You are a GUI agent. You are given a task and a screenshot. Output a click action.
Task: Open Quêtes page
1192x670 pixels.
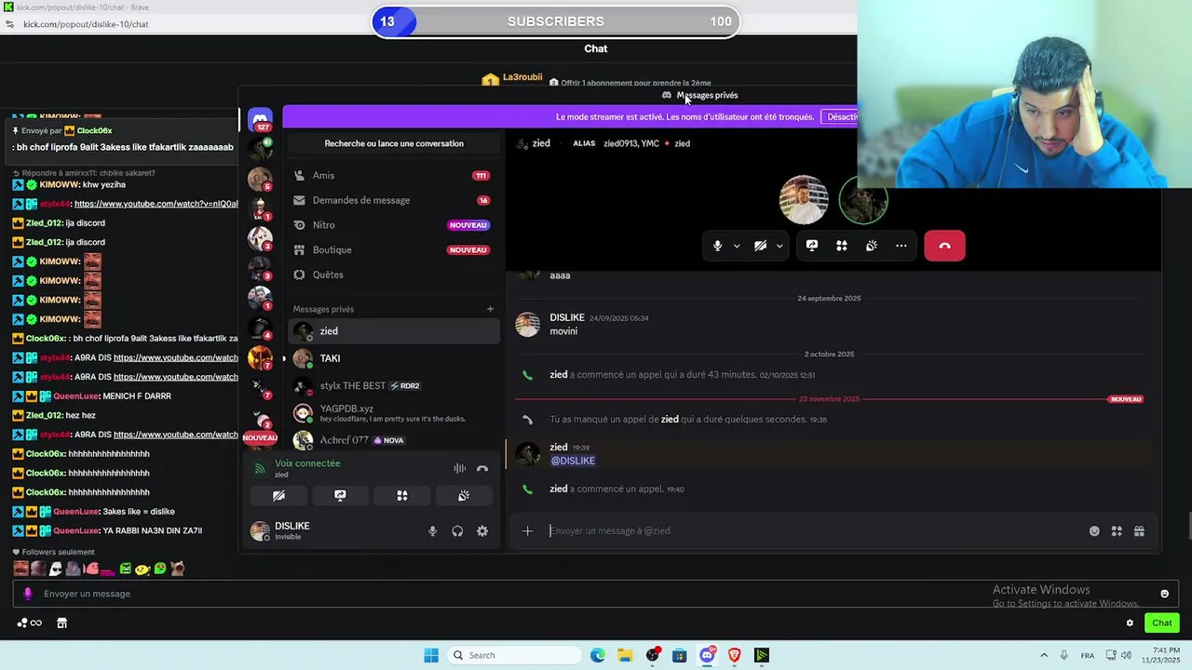pos(393,275)
